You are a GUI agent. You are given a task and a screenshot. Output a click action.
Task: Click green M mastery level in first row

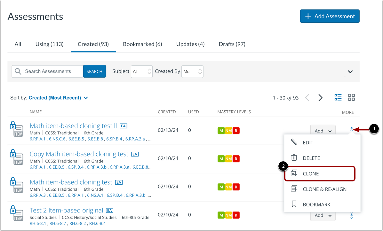coord(221,131)
